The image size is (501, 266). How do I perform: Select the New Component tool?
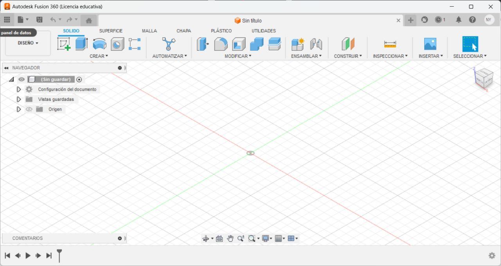pos(298,44)
